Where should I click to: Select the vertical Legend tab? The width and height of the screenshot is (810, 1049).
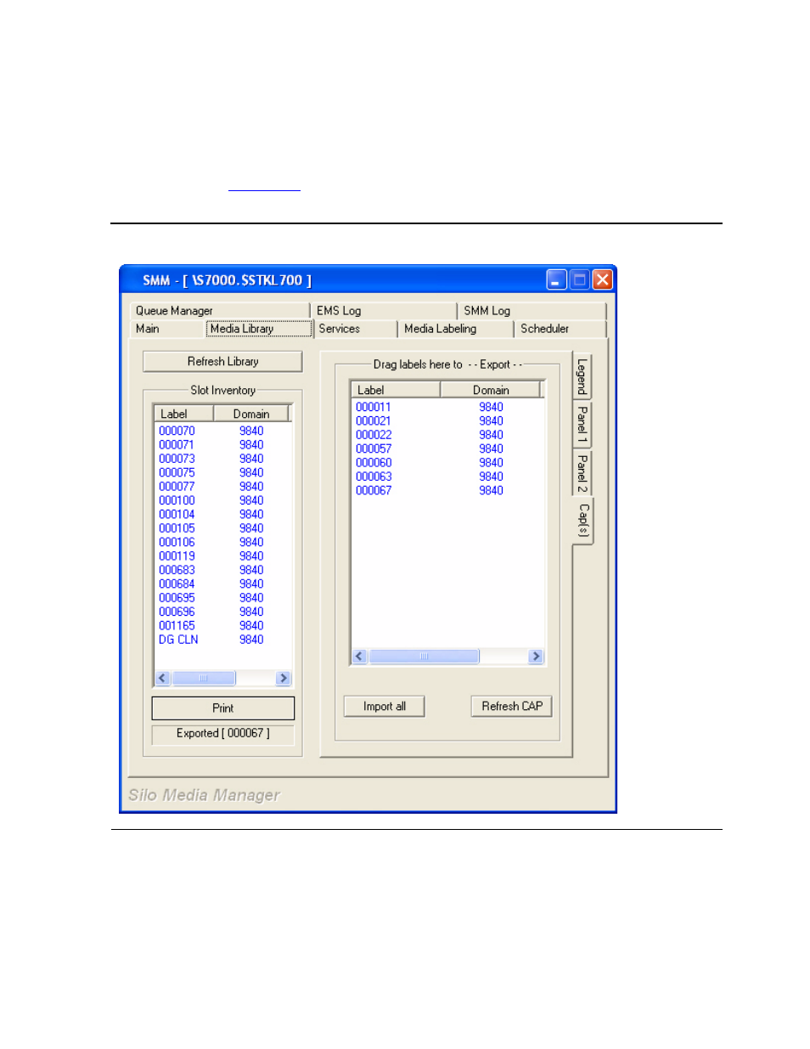click(582, 375)
